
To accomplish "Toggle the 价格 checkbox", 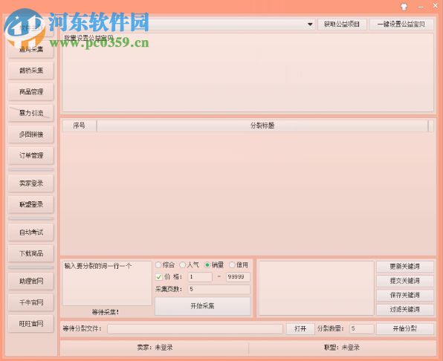I will (159, 277).
